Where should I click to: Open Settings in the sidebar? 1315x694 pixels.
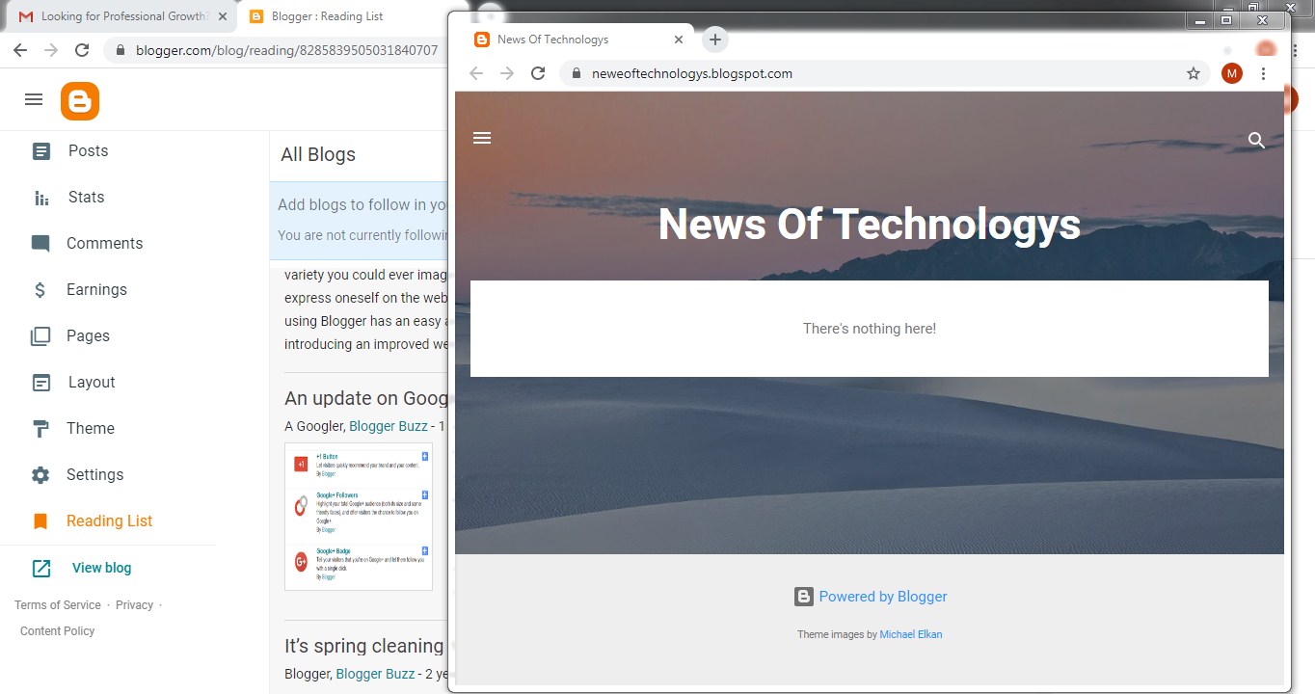click(x=94, y=474)
